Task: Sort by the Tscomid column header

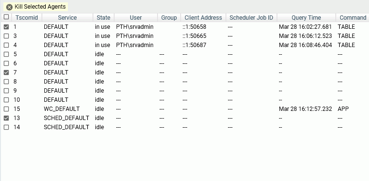Action: click(26, 18)
